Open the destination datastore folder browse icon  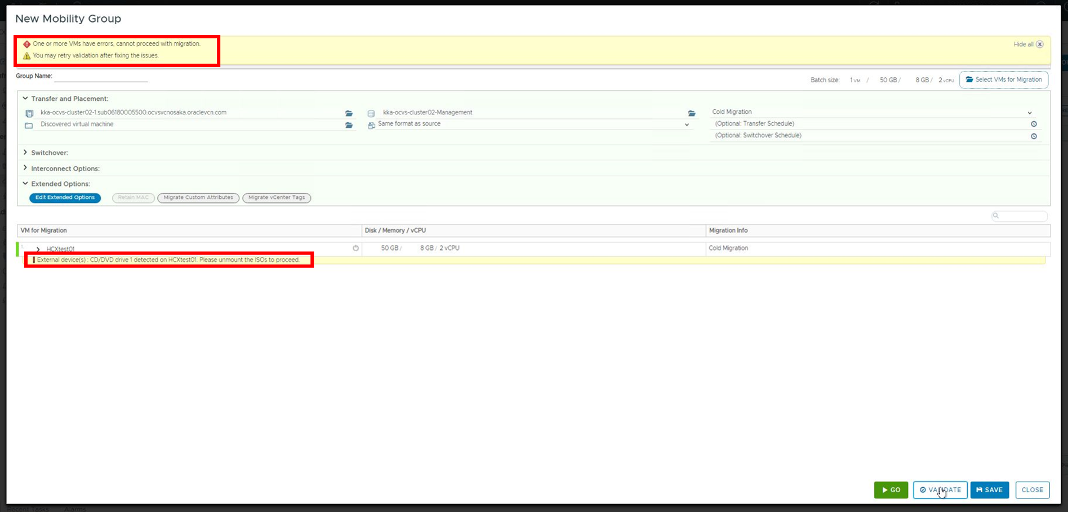tap(691, 113)
